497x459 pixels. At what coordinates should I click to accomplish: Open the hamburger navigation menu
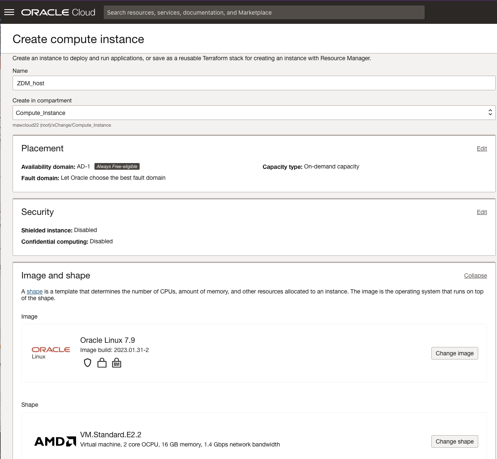[x=9, y=13]
